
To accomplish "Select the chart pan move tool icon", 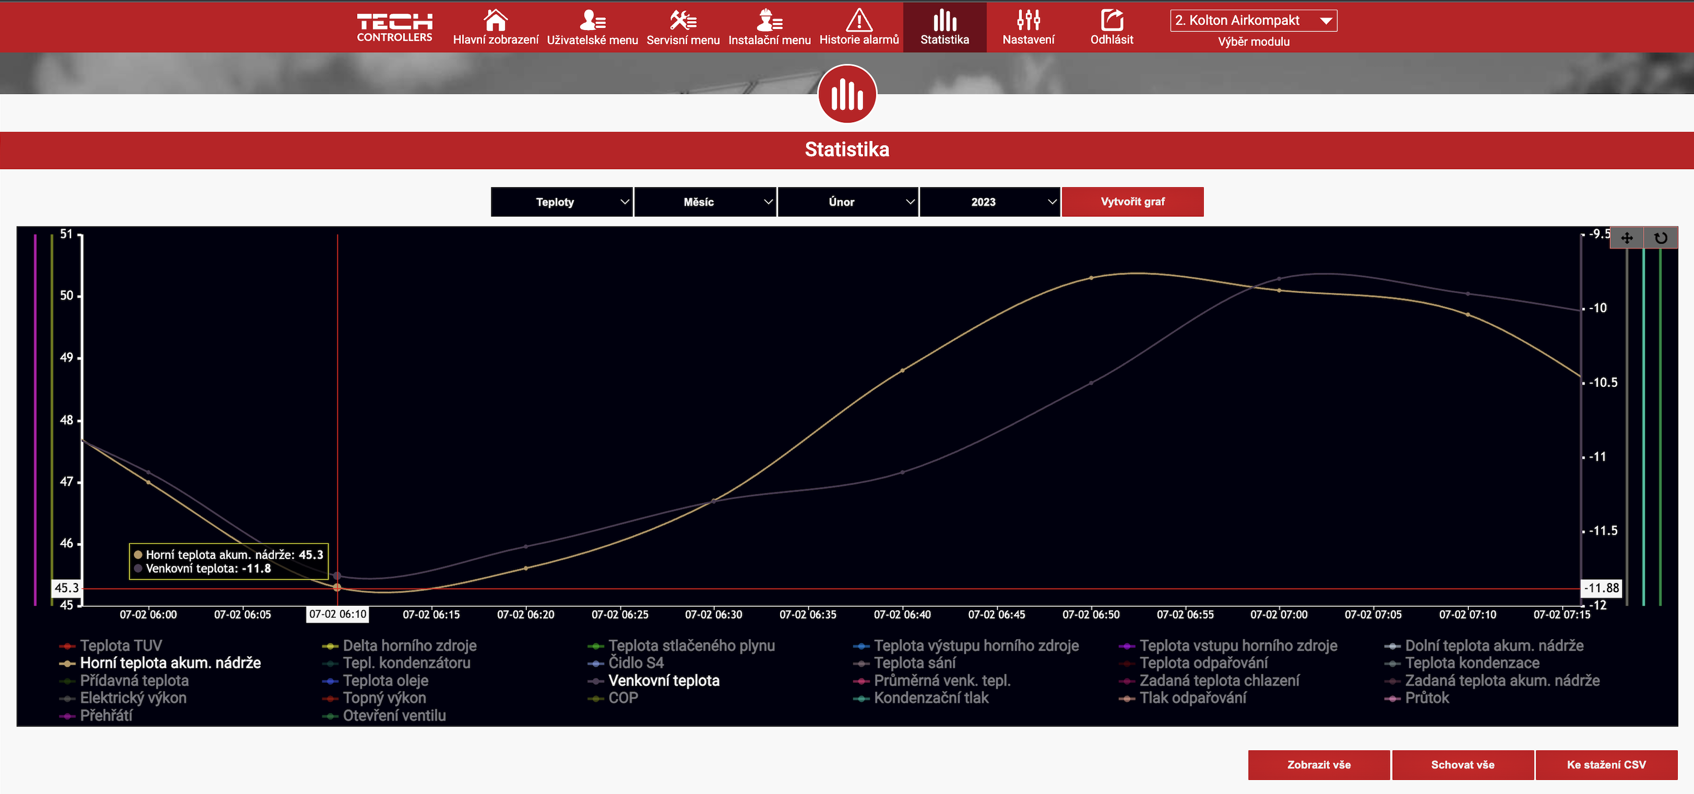I will click(1627, 238).
